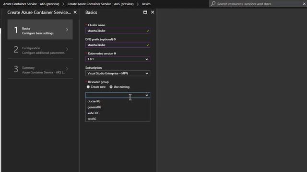Close the Basics blade
The width and height of the screenshot is (307, 172).
[153, 12]
